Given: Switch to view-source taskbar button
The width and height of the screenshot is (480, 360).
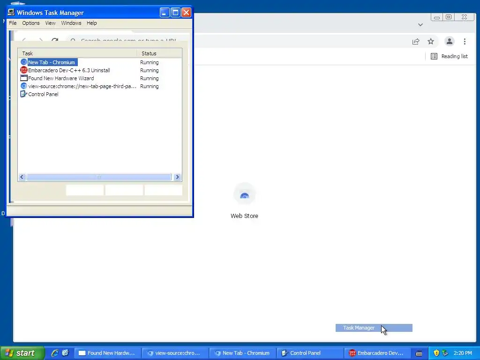Looking at the screenshot, I should pos(175,353).
